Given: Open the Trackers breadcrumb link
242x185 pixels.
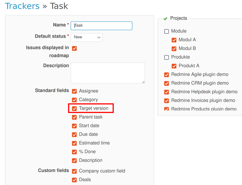Looking at the screenshot, I should 22,6.
